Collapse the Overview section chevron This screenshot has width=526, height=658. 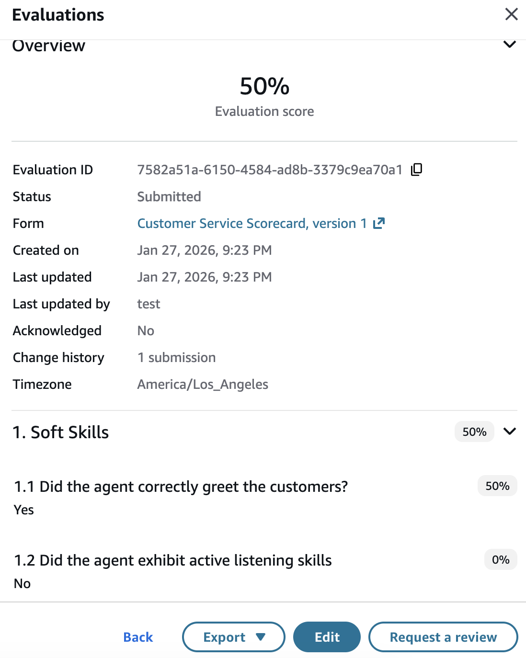pos(510,45)
